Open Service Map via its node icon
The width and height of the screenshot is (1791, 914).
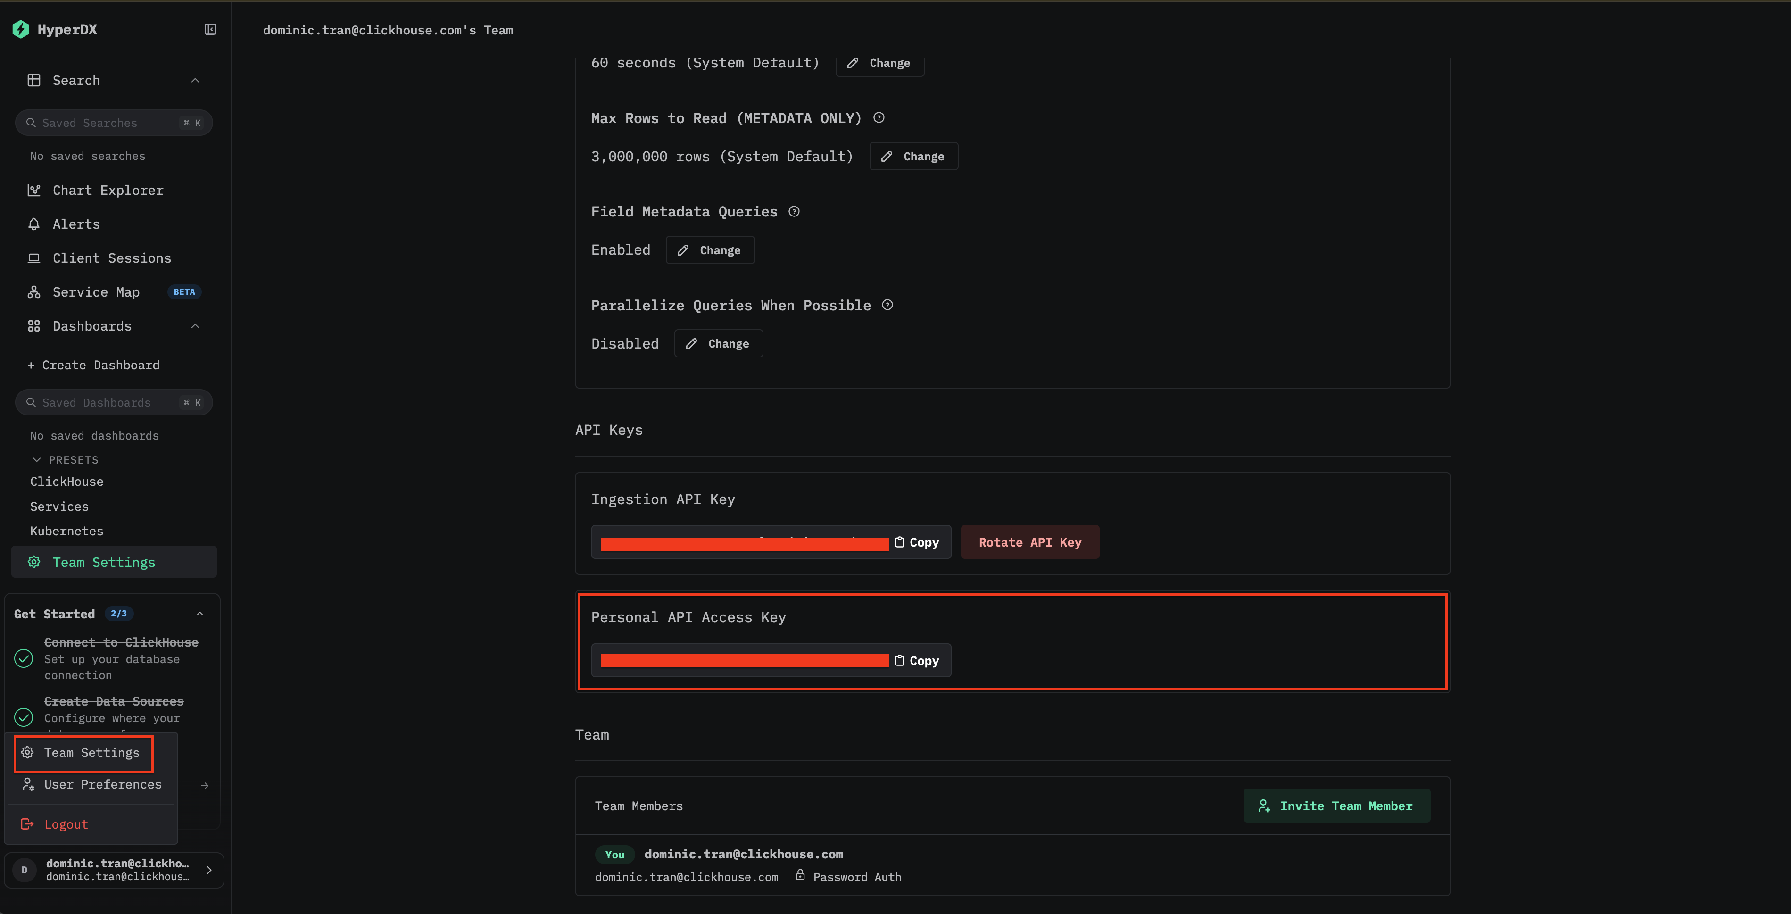(33, 291)
